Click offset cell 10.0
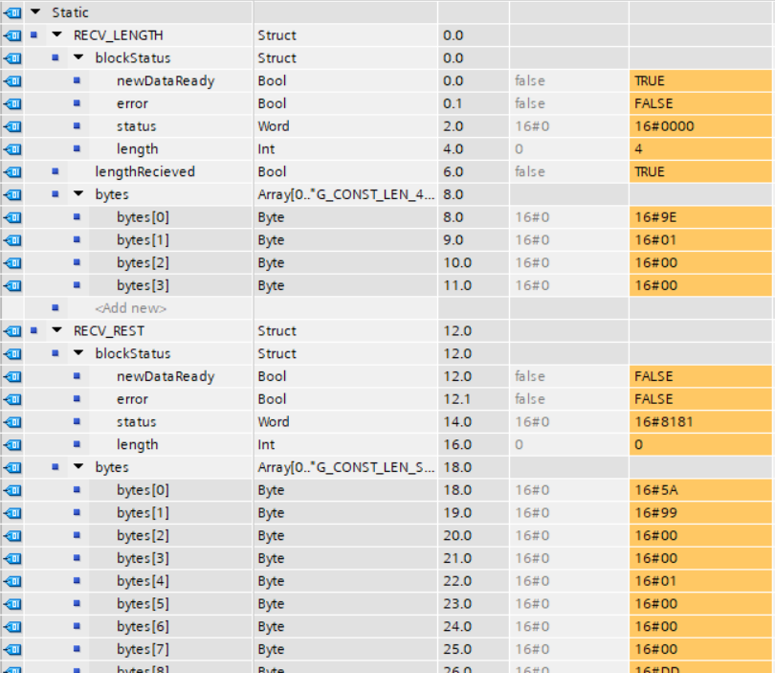The height and width of the screenshot is (673, 775). point(473,262)
